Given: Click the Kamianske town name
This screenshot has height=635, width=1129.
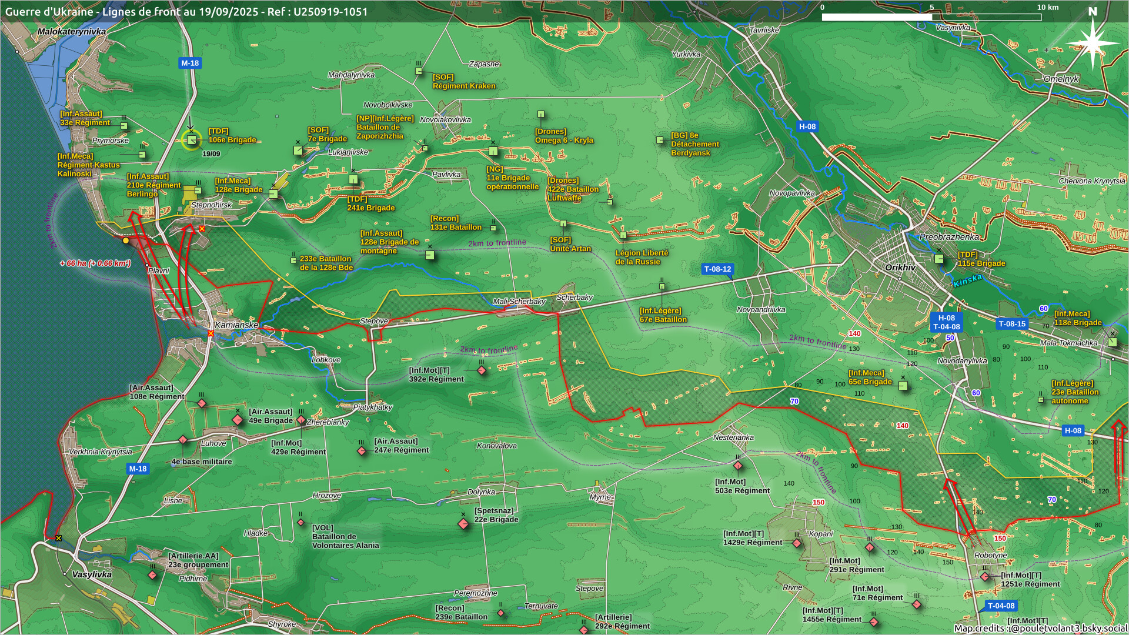Looking at the screenshot, I should (236, 325).
